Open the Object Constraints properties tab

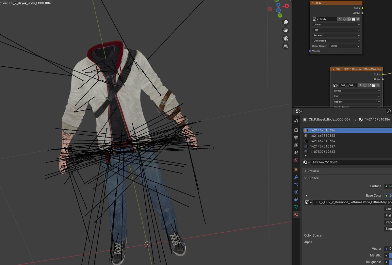[296, 199]
